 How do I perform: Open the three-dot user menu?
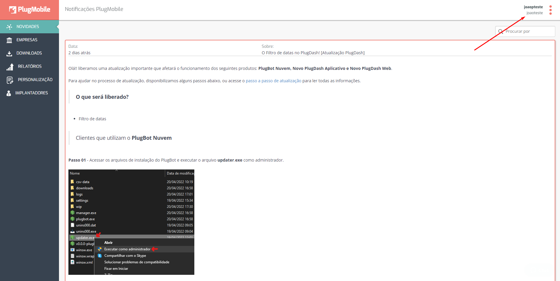coord(551,10)
